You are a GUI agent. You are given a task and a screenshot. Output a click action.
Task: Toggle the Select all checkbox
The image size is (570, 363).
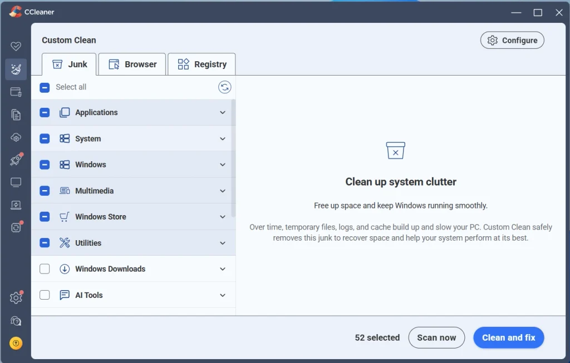(45, 87)
